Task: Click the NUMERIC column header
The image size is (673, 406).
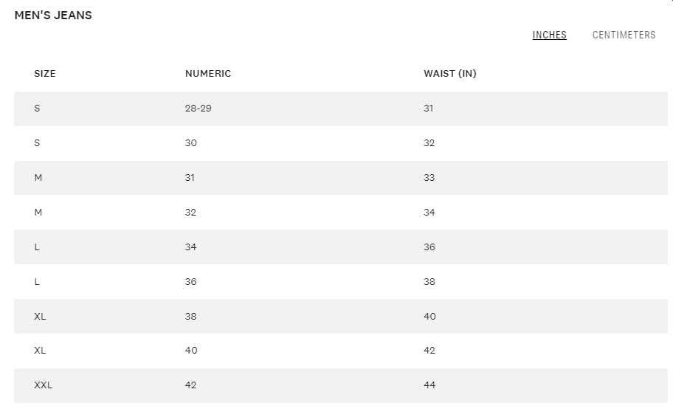Action: point(207,74)
